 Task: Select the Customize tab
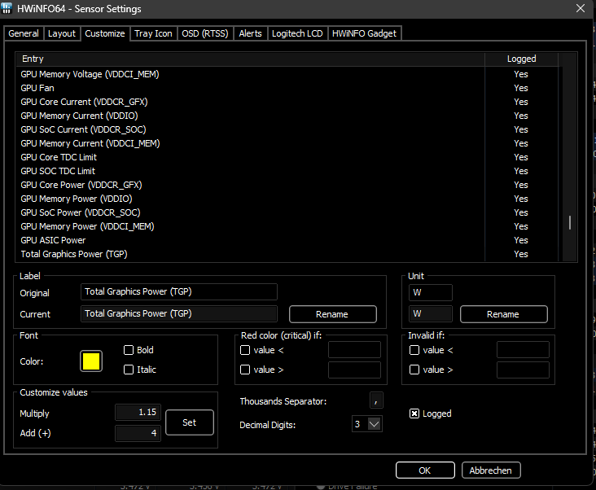pos(105,33)
